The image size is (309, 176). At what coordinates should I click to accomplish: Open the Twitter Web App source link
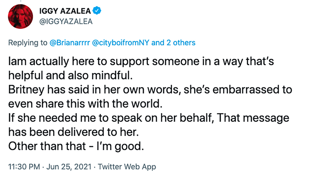point(127,167)
